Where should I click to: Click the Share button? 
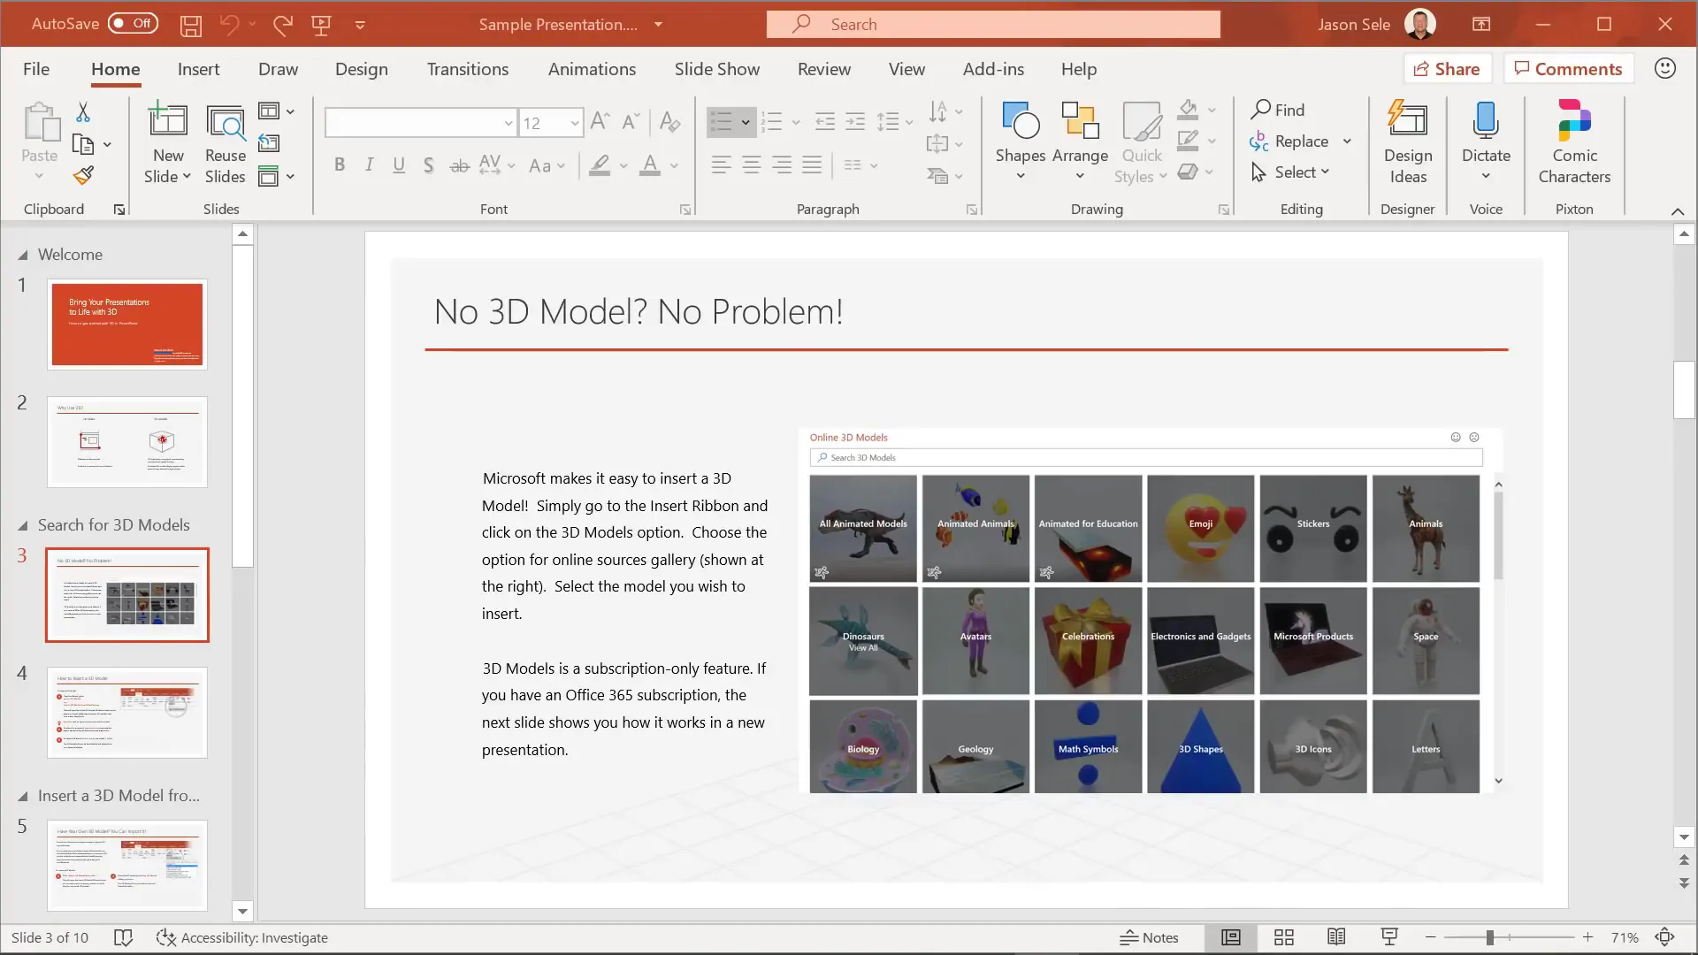pyautogui.click(x=1447, y=69)
